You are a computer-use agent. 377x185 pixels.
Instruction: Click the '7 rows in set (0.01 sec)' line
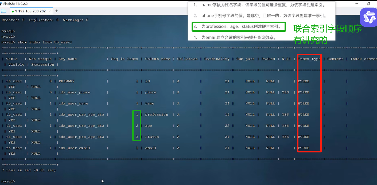pyautogui.click(x=29, y=170)
